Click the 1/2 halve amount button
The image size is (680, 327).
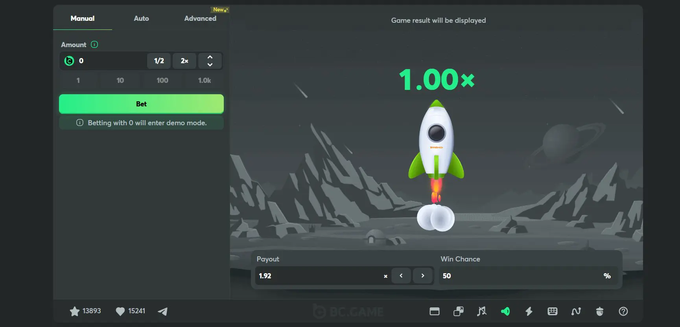point(159,61)
